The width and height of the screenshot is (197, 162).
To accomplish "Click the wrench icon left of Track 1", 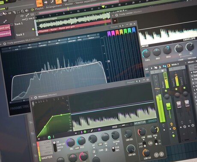I will (x=5, y=21).
